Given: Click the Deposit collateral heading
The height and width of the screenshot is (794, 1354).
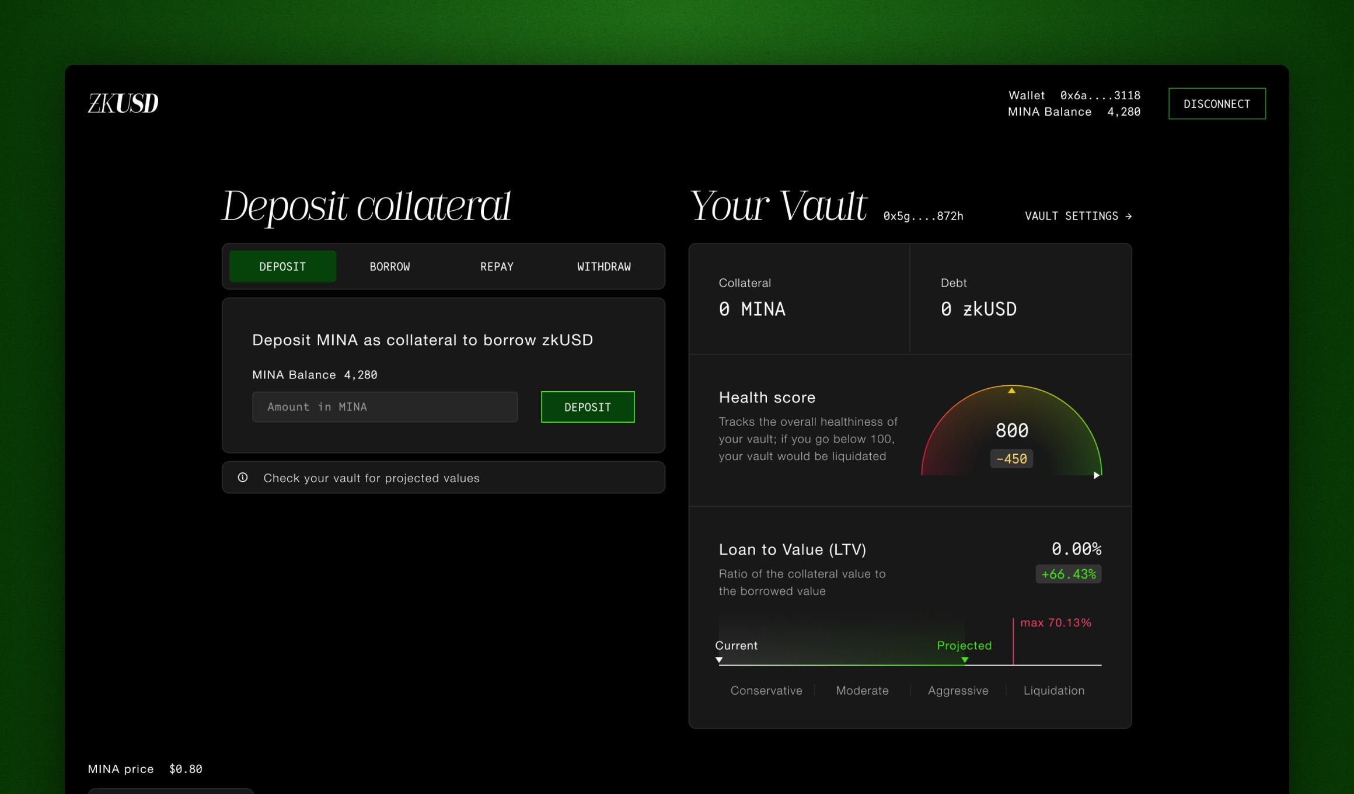Looking at the screenshot, I should coord(367,207).
